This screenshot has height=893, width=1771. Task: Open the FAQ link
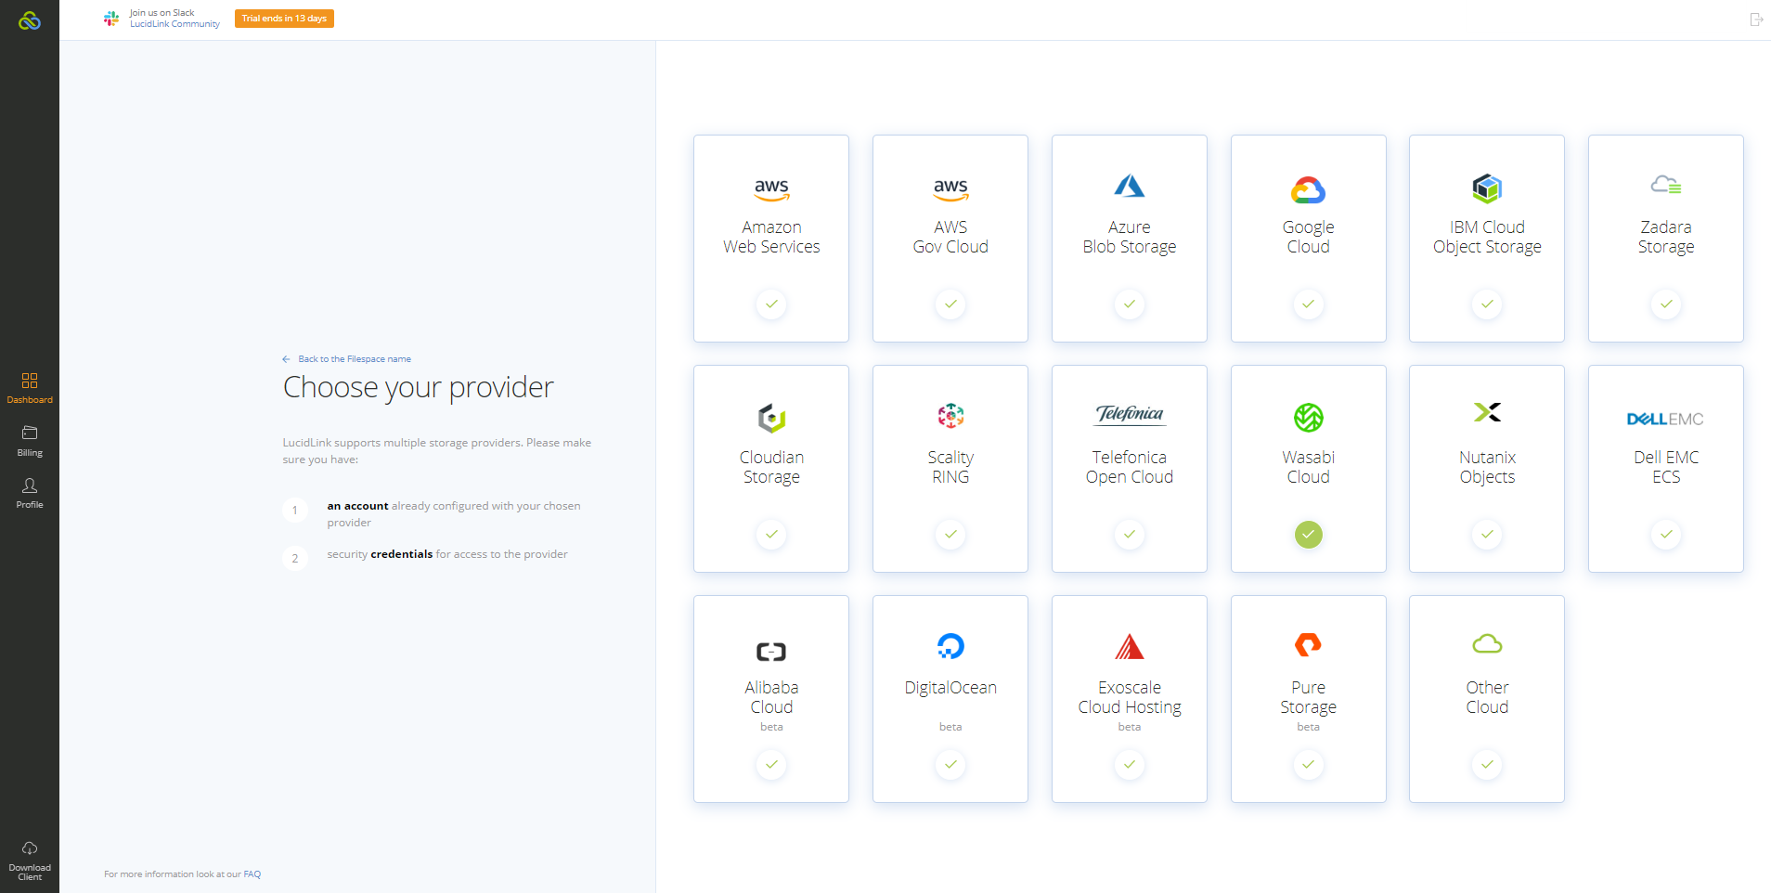click(252, 874)
